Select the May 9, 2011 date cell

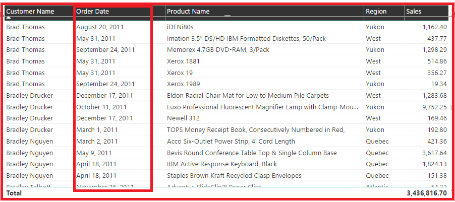94,153
